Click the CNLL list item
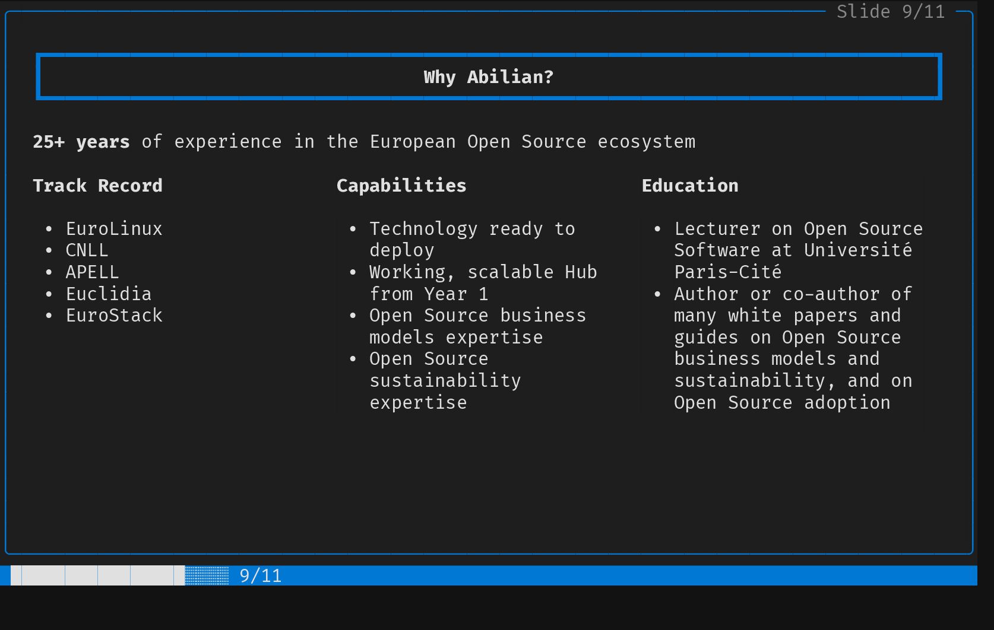This screenshot has width=994, height=630. [x=87, y=250]
